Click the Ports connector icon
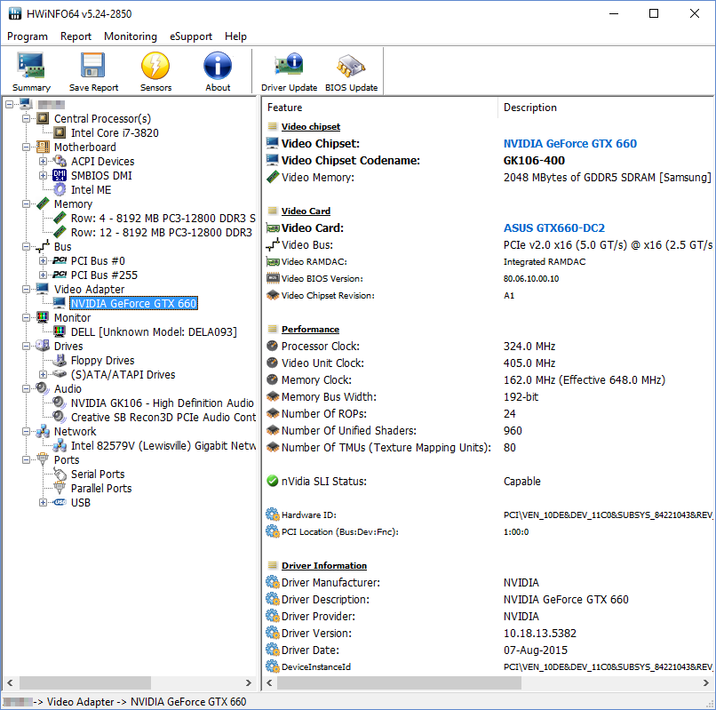The height and width of the screenshot is (710, 716). point(43,459)
